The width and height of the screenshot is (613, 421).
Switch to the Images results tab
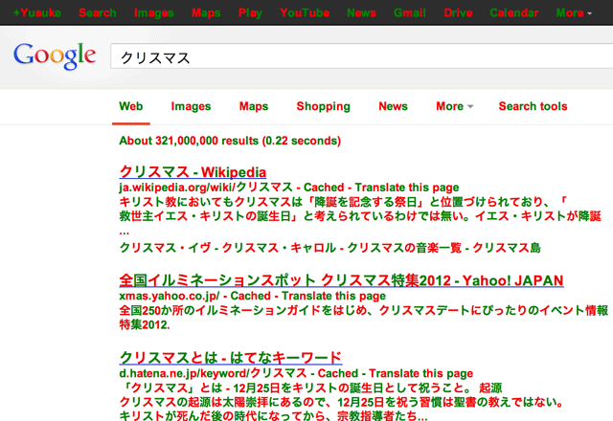(191, 106)
